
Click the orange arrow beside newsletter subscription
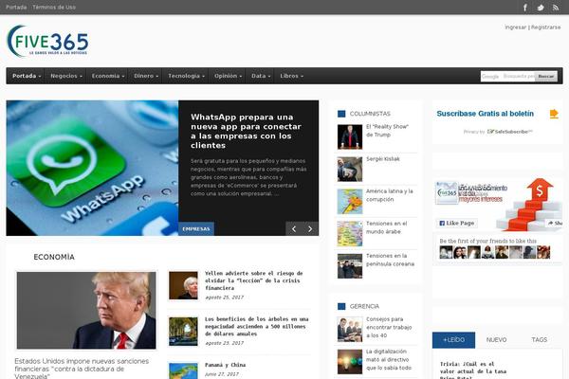tap(554, 114)
